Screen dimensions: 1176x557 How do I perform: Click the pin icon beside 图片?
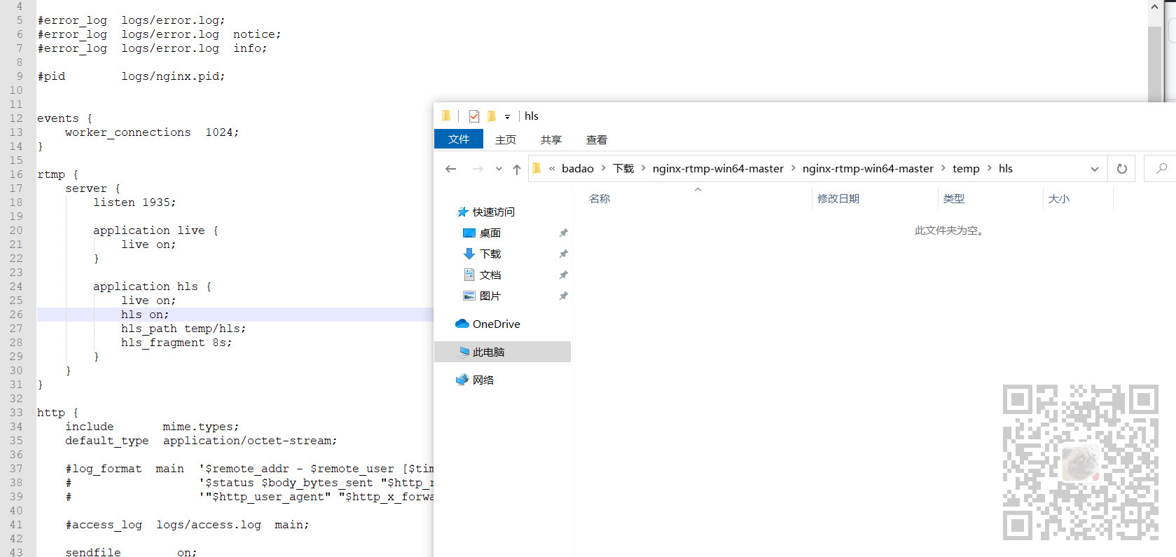pyautogui.click(x=563, y=296)
